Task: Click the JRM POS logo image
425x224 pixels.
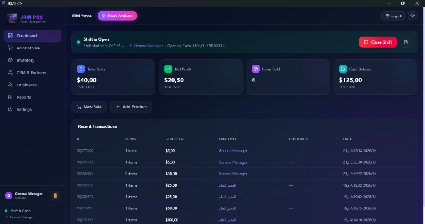Action: point(12,19)
